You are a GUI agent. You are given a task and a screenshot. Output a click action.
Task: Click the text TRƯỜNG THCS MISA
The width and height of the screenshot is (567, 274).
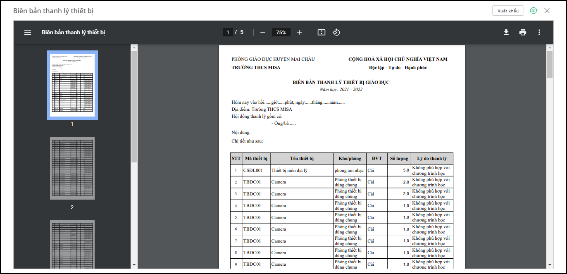coord(256,67)
